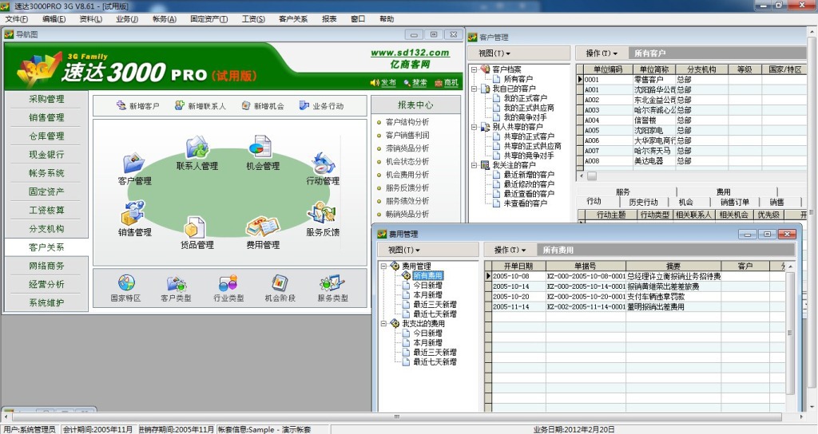Viewport: 818px width, 434px height.
Task: Click the 商机 icon in the banner
Action: pyautogui.click(x=439, y=82)
